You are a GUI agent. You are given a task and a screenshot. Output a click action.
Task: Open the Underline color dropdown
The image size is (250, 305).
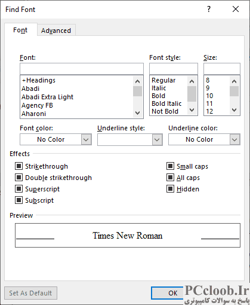click(204, 139)
